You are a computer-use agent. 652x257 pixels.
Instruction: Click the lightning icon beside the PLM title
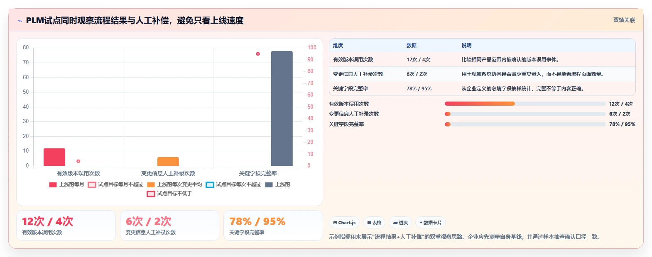(x=20, y=21)
